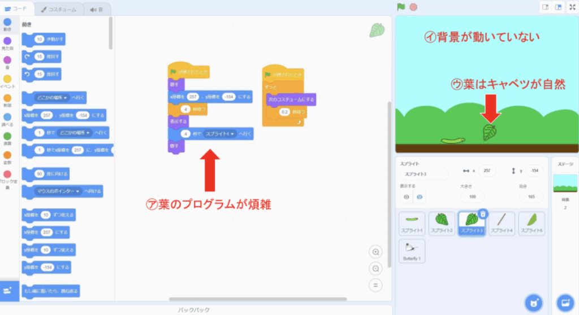Expand the バックパック panel

[195, 310]
